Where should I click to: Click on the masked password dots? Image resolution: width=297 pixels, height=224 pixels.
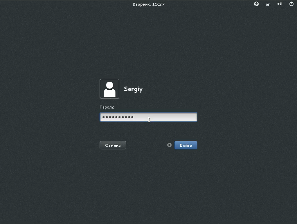click(x=118, y=117)
